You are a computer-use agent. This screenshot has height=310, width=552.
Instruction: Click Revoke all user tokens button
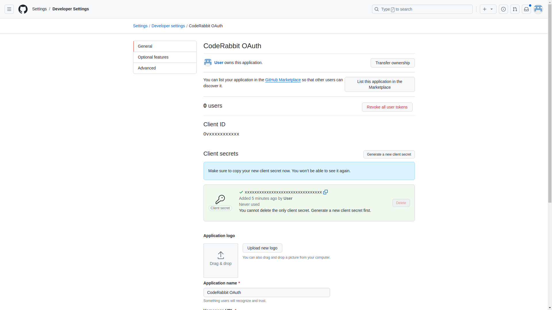point(387,107)
